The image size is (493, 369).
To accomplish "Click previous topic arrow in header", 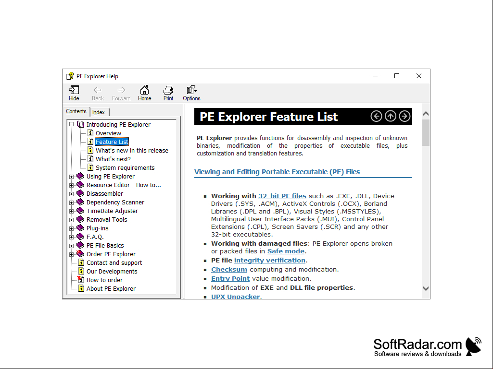I will [x=376, y=116].
